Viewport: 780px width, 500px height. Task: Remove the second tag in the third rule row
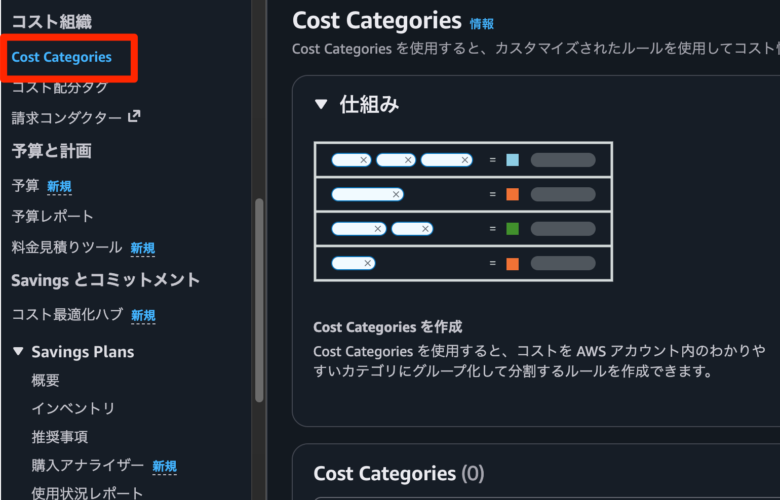425,228
